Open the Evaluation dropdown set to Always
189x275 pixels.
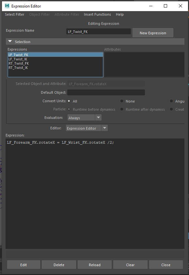click(84, 118)
